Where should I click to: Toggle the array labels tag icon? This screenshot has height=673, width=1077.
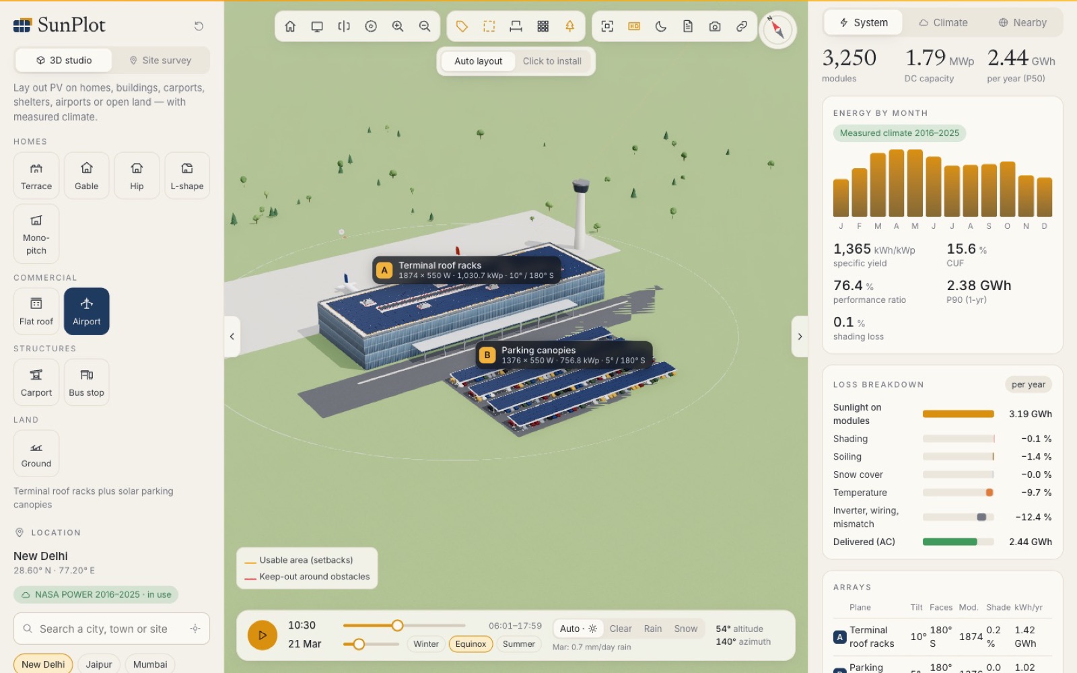point(462,26)
